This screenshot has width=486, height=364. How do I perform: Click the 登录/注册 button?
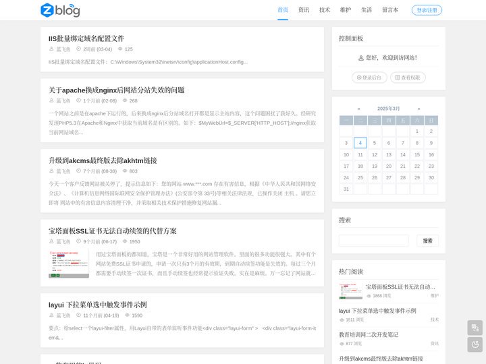(427, 10)
